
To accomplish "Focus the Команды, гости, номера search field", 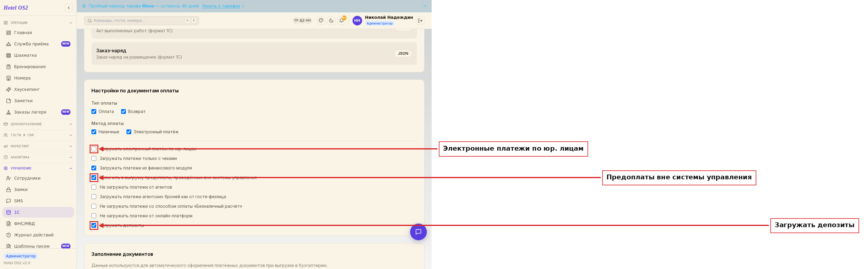I will pyautogui.click(x=141, y=20).
